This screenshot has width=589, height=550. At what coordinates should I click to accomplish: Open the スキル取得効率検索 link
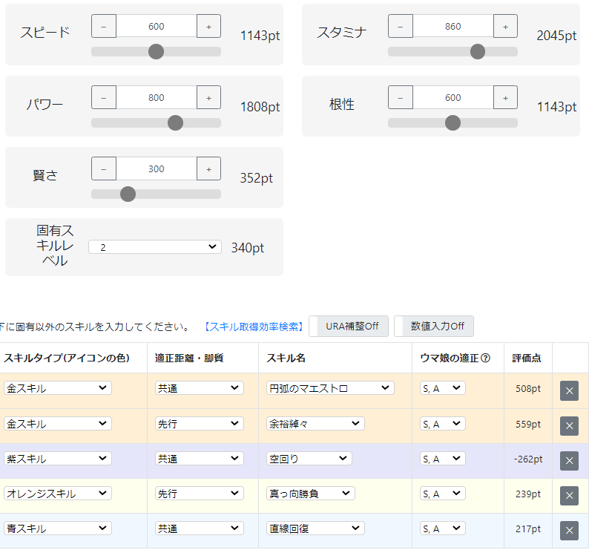tap(254, 327)
